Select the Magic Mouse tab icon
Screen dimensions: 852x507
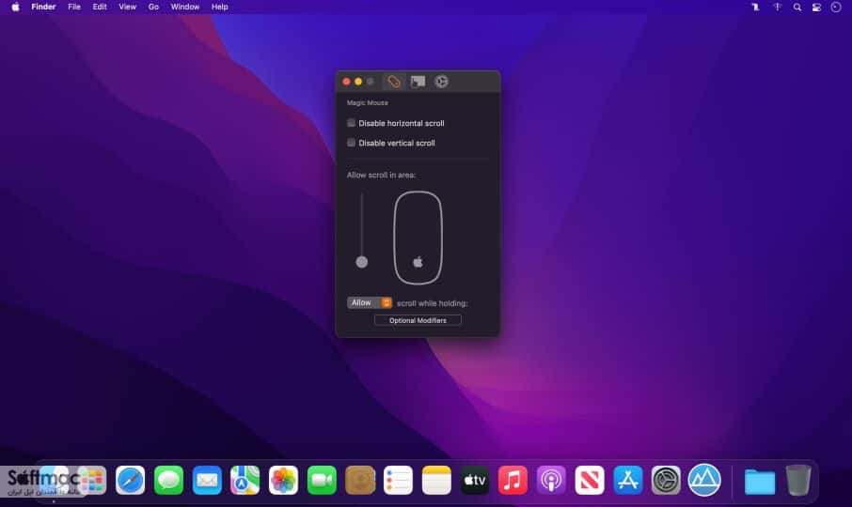click(x=393, y=82)
